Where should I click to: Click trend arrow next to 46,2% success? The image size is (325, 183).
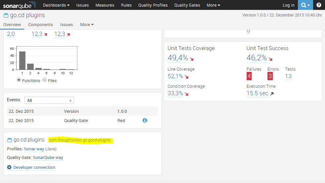pos(270,59)
